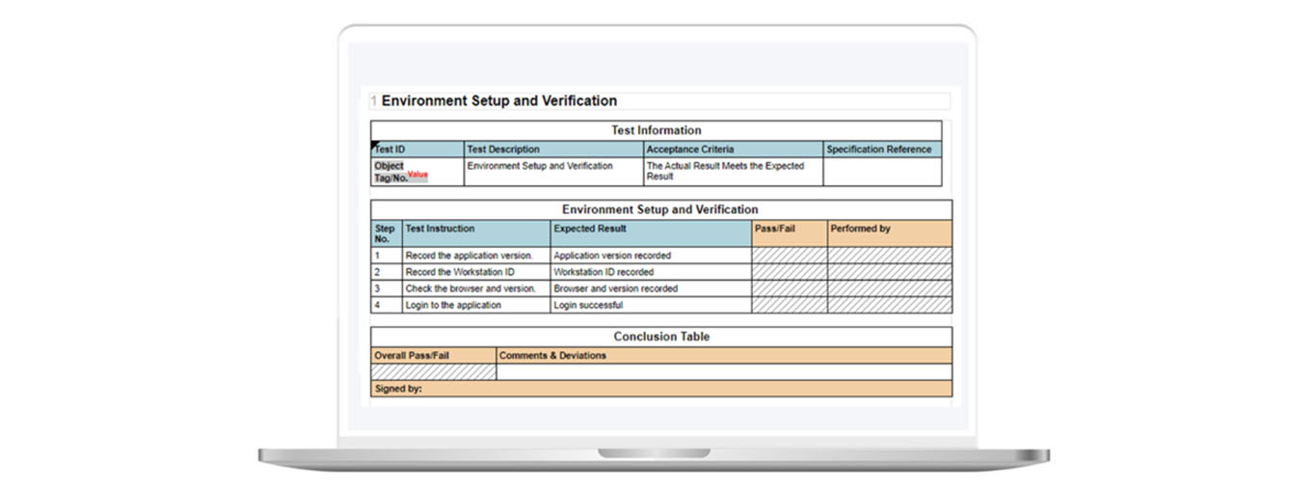This screenshot has width=1316, height=492.
Task: Click the Pass/Fail cell for step 2
Action: click(790, 272)
